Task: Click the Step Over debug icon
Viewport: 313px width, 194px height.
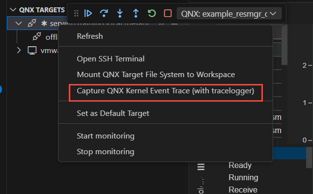Action: [104, 13]
